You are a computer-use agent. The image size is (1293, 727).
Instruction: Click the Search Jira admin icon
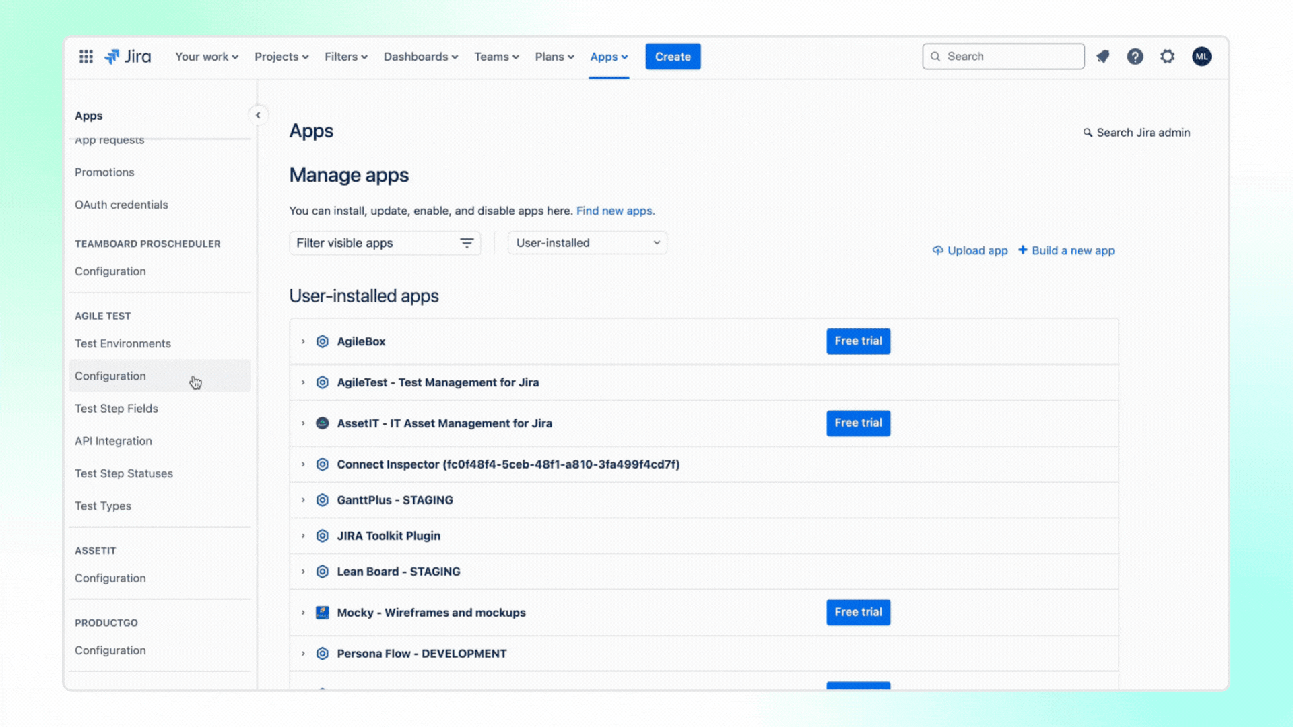[1088, 132]
